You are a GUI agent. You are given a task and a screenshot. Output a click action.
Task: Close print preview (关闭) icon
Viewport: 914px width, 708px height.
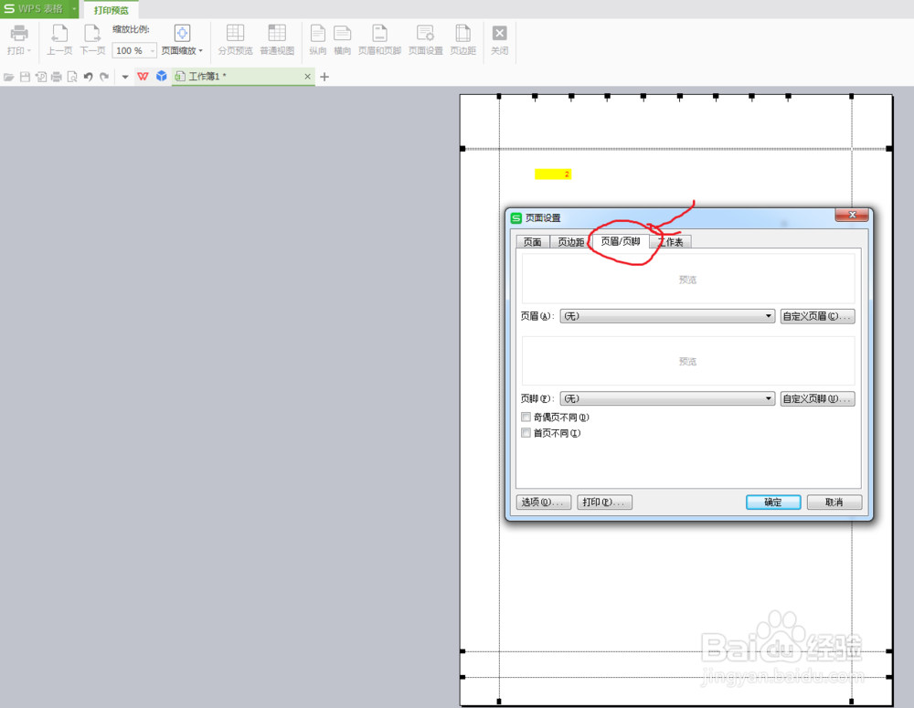click(x=500, y=39)
